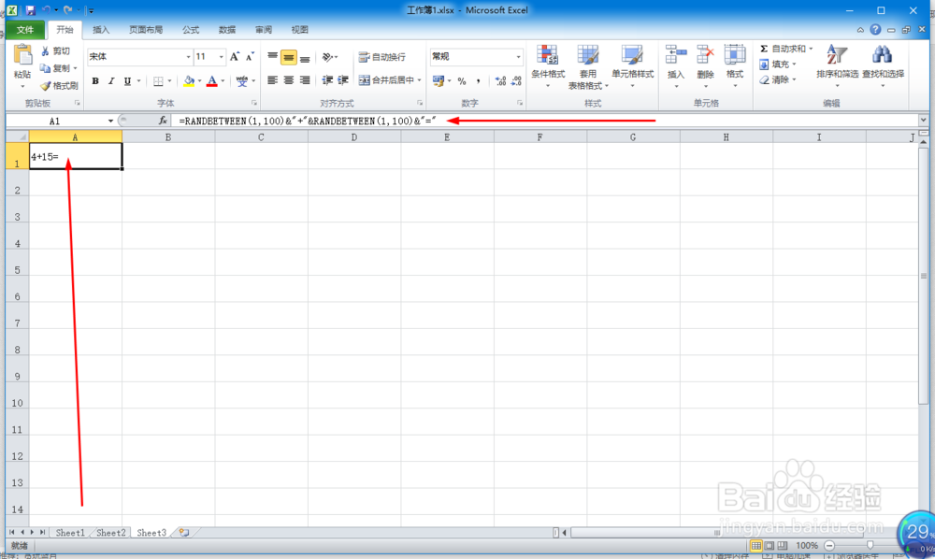
Task: Toggle underline formatting
Action: tap(127, 81)
